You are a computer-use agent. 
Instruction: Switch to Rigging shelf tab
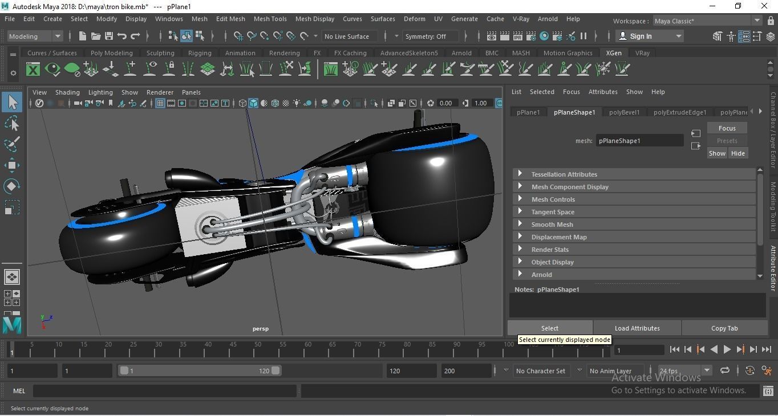[200, 53]
